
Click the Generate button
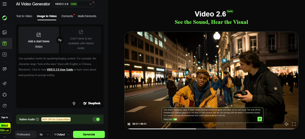point(89,134)
